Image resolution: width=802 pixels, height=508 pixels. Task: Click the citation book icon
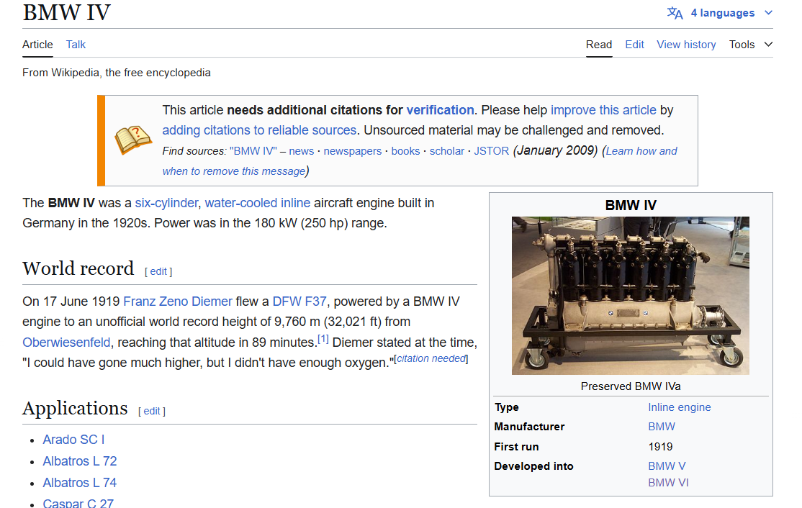pos(133,140)
